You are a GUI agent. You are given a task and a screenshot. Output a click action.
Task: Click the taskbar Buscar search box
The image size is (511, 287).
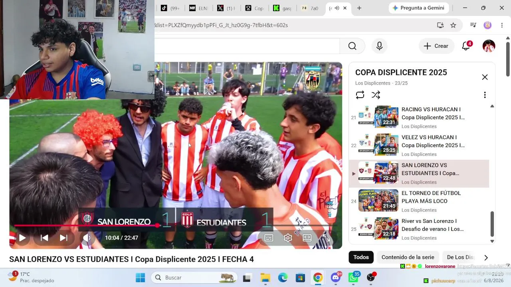tap(194, 277)
